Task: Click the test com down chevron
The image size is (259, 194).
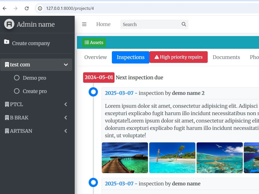Action: (x=66, y=65)
